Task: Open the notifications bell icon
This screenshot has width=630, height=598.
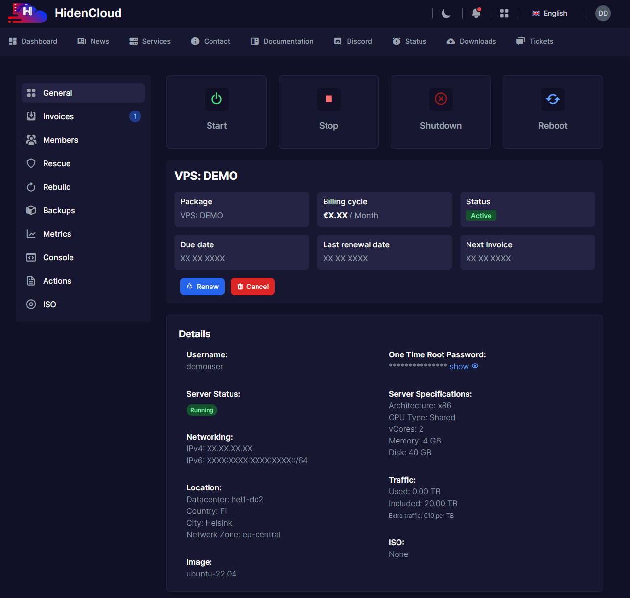Action: (x=476, y=13)
